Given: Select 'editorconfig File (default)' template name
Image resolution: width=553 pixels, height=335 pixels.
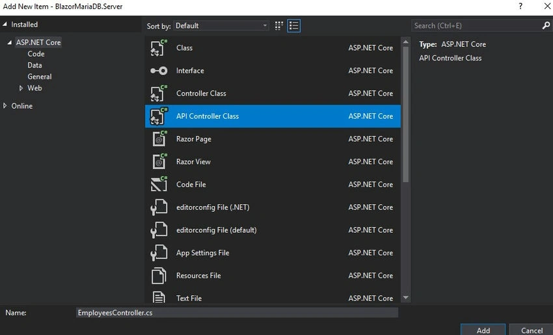Looking at the screenshot, I should 216,230.
